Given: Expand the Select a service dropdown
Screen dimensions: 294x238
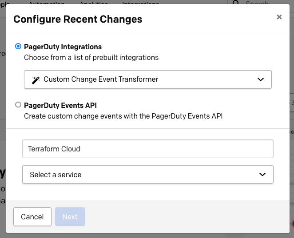Looking at the screenshot, I should pyautogui.click(x=148, y=175).
